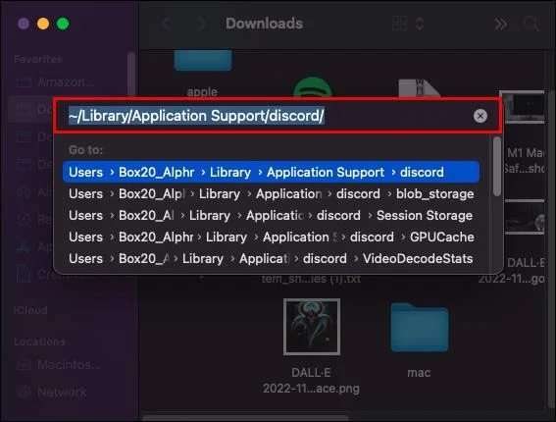556x422 pixels.
Task: Select the DALL·E ace.png thumbnail
Action: click(311, 327)
